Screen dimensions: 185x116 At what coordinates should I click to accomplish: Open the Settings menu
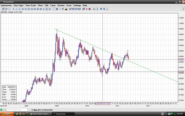pyautogui.click(x=77, y=5)
